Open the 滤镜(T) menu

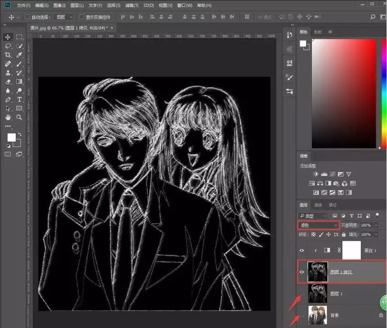(x=132, y=5)
